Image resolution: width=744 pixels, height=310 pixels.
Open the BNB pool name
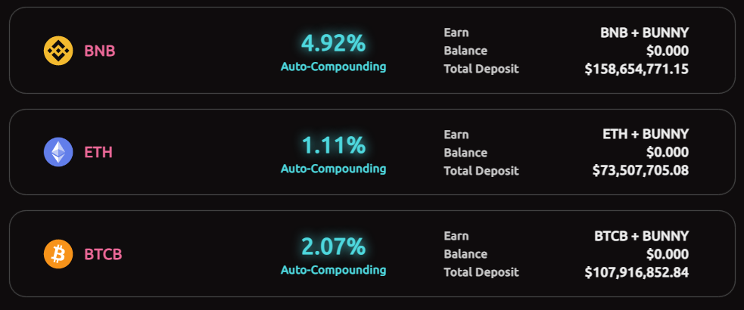[99, 51]
